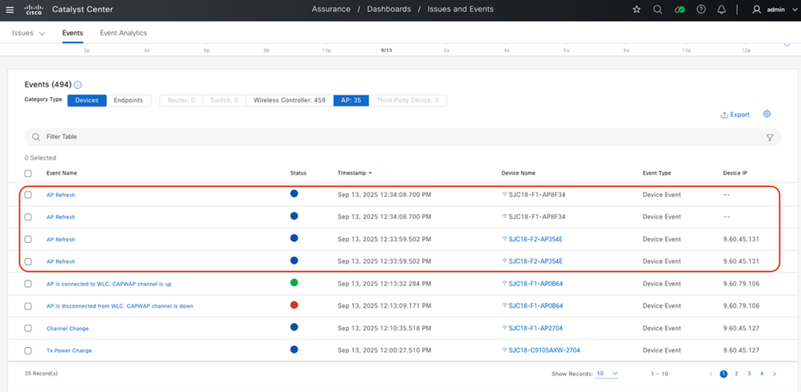Click the 9/13 marker on timeline
The width and height of the screenshot is (801, 392).
386,50
